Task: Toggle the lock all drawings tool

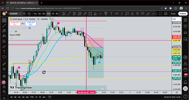Action: coord(4,87)
